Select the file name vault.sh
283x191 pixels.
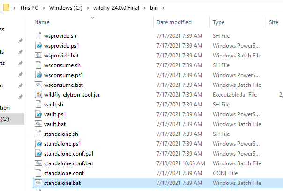pyautogui.click(x=53, y=105)
